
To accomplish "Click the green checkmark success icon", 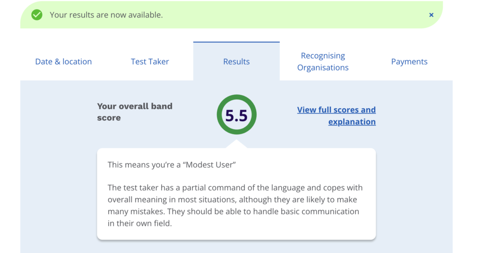I will [37, 15].
